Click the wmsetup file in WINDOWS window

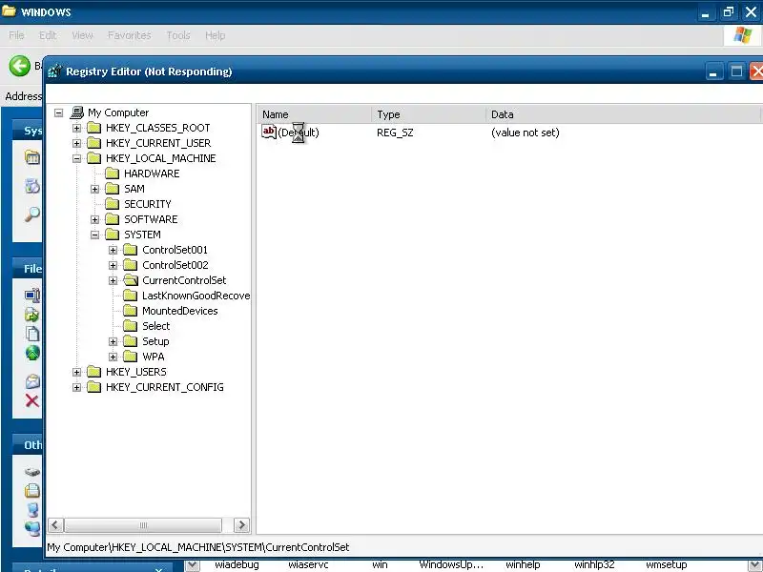(x=666, y=564)
